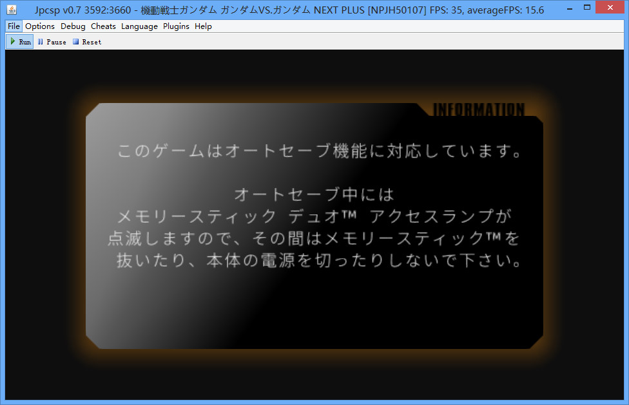The image size is (629, 405).
Task: Click the first line of autosave message
Action: tap(319, 152)
